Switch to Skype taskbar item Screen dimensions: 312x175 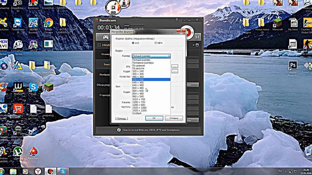pyautogui.click(x=63, y=171)
